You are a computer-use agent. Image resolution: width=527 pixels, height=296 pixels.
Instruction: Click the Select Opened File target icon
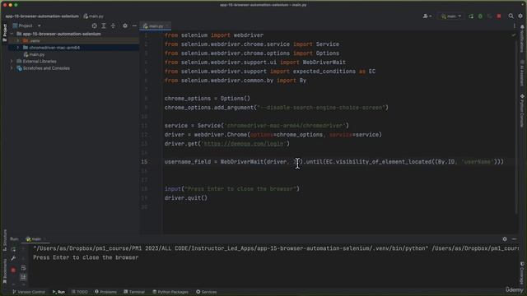pos(95,25)
